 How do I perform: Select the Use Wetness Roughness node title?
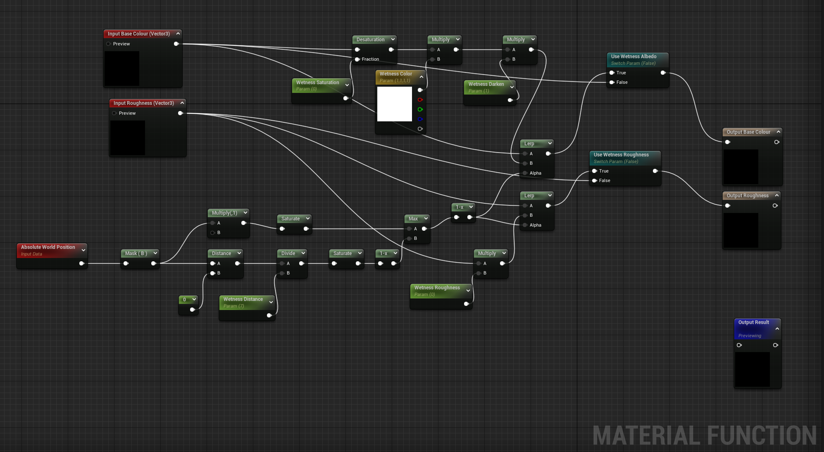pos(621,155)
